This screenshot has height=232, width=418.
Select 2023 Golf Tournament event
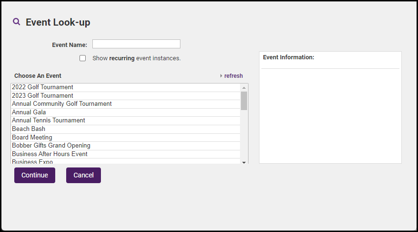(x=43, y=96)
